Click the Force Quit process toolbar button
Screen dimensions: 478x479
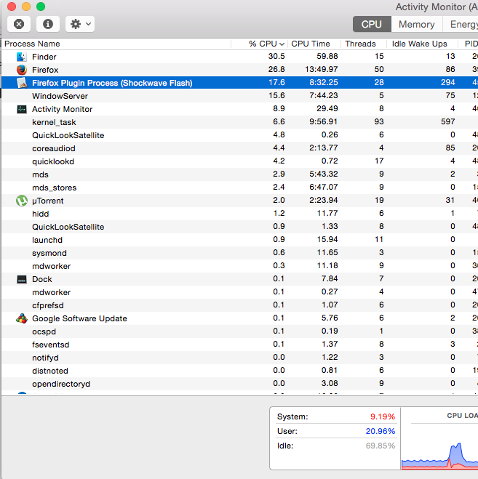pyautogui.click(x=19, y=24)
